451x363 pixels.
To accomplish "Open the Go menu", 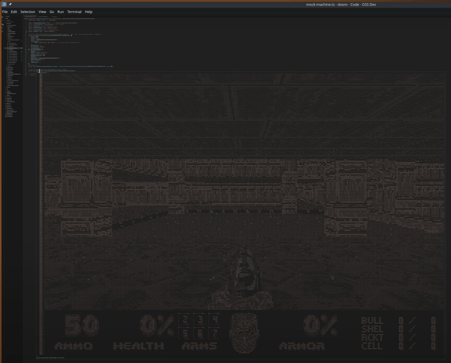I will coord(52,12).
